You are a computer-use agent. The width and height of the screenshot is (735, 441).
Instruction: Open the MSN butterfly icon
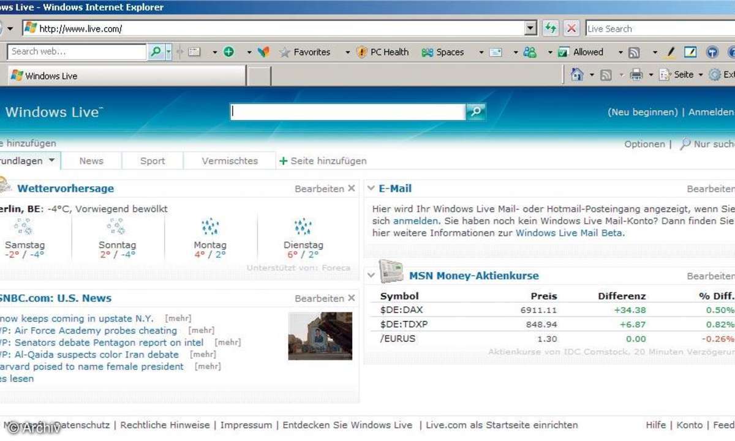coord(263,52)
